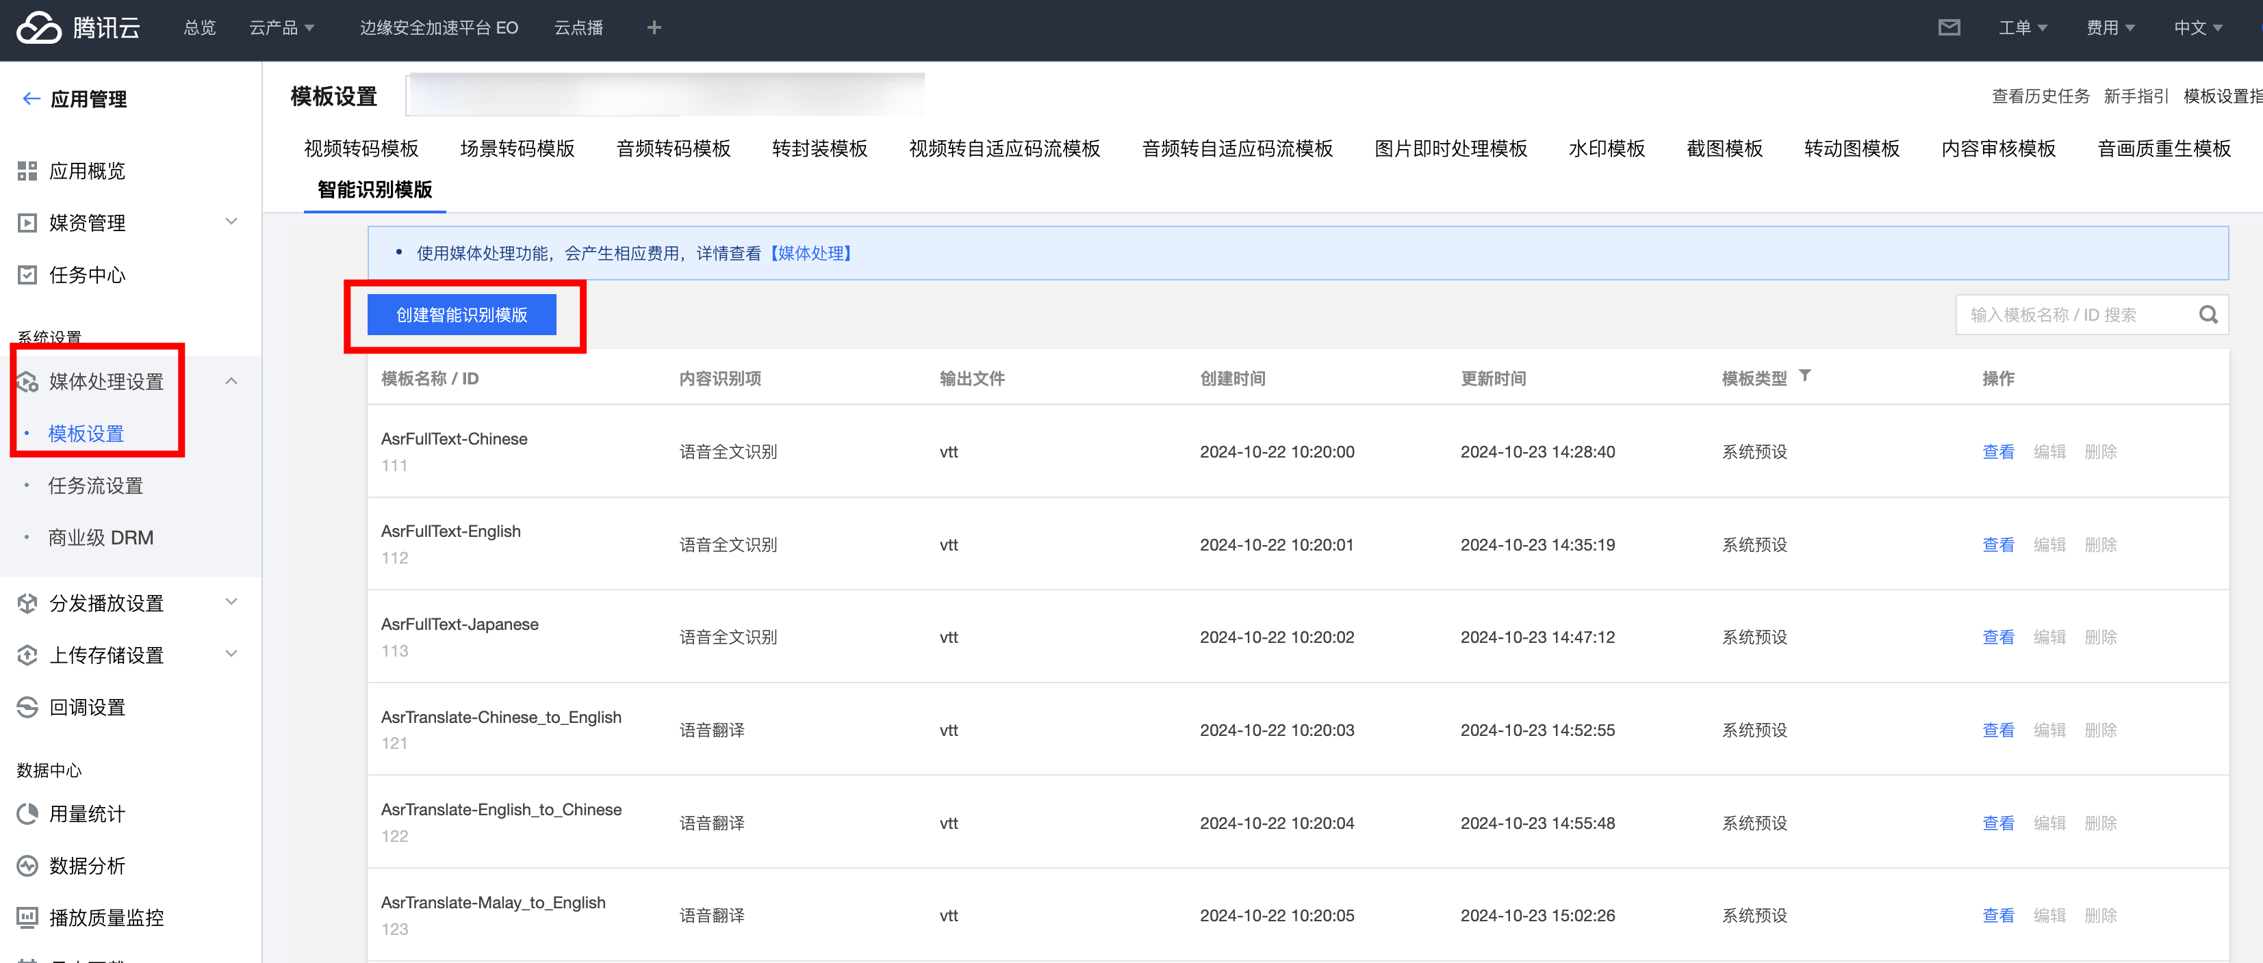Switch to the 水印模板 tab

point(1606,148)
